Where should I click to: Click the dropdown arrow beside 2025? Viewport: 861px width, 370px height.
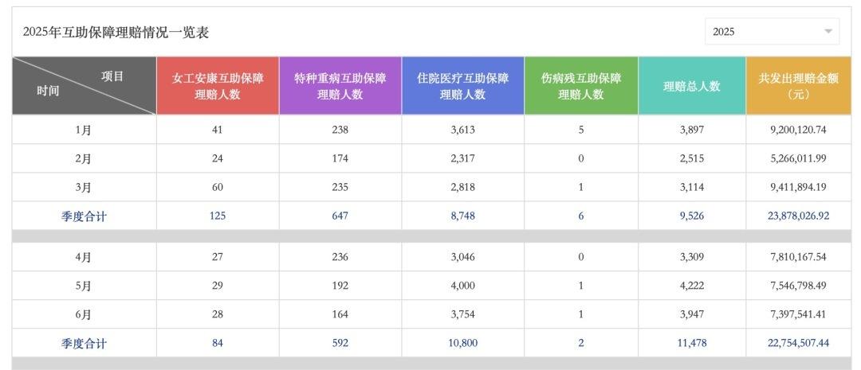pyautogui.click(x=828, y=32)
